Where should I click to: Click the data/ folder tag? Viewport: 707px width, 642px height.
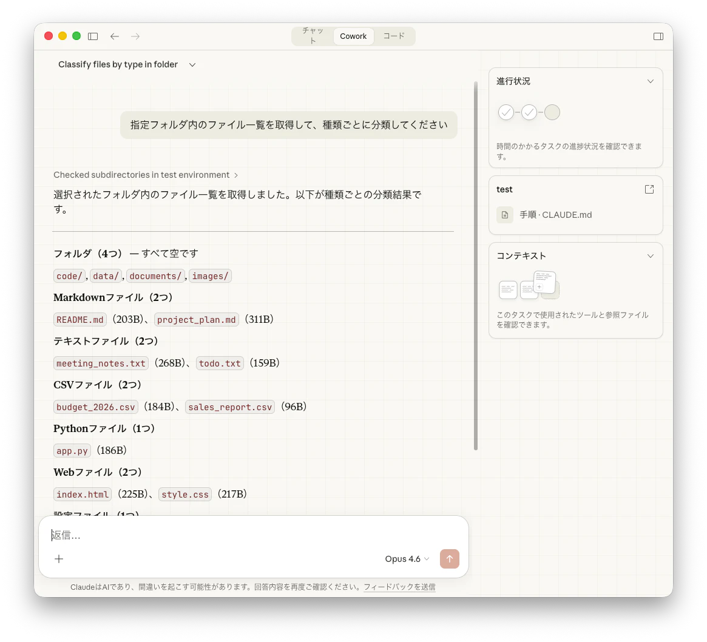tap(106, 276)
